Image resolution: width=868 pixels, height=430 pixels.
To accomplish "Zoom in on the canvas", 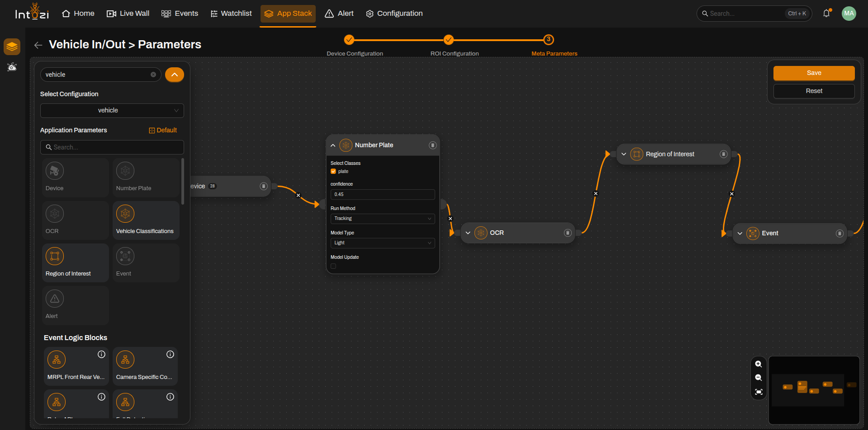I will [759, 364].
